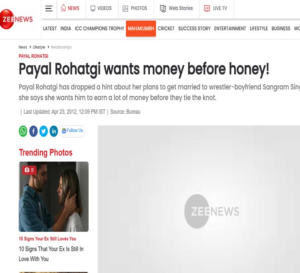Open the hamburger menu icon

pyautogui.click(x=49, y=8)
